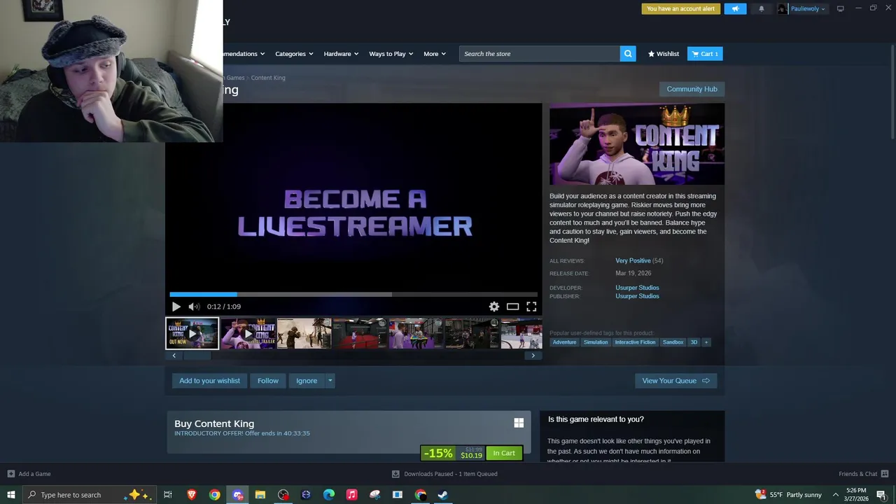Screen dimensions: 896x504
Task: Expand the Hardware menu
Action: coord(341,54)
